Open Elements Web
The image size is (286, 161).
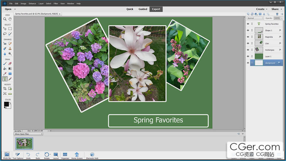pyautogui.click(x=92, y=156)
